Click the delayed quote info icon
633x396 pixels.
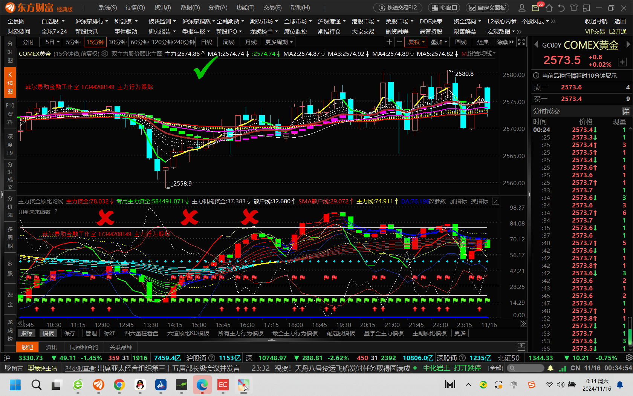click(x=536, y=76)
